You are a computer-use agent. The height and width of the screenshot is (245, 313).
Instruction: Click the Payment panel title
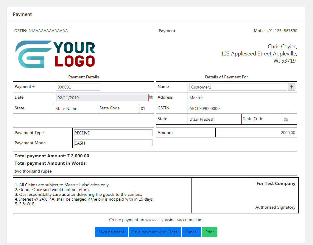[x=22, y=14]
